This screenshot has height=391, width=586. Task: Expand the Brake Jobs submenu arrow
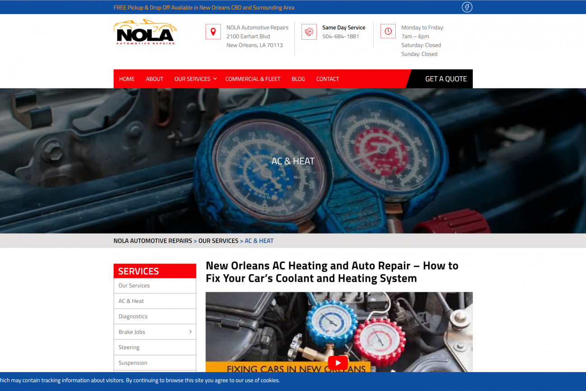(x=190, y=332)
